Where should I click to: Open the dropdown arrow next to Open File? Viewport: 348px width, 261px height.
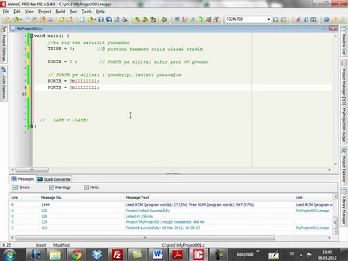tap(95, 20)
